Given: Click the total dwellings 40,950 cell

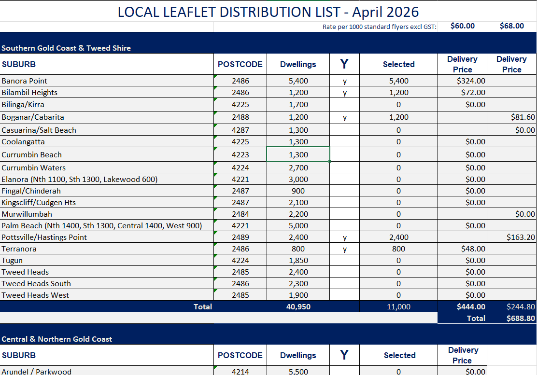Looking at the screenshot, I should (x=298, y=306).
